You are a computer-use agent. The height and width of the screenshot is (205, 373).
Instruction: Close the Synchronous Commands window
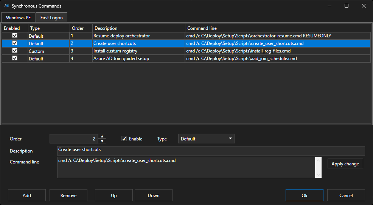tap(364, 6)
